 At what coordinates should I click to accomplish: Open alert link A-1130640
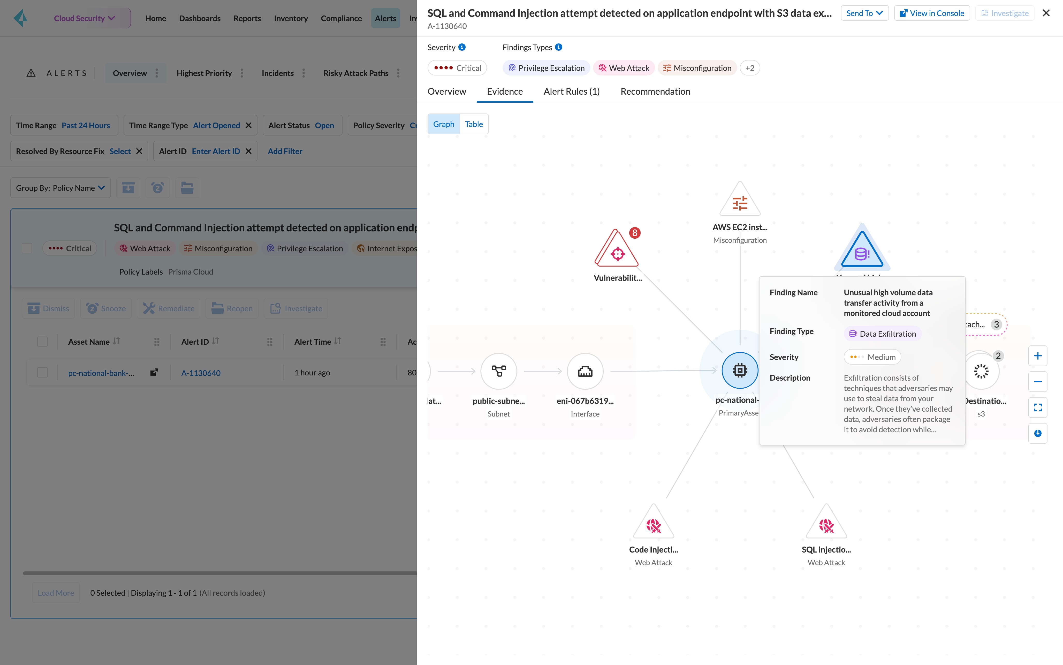[201, 372]
